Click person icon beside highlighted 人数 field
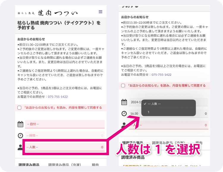 coord(20,147)
